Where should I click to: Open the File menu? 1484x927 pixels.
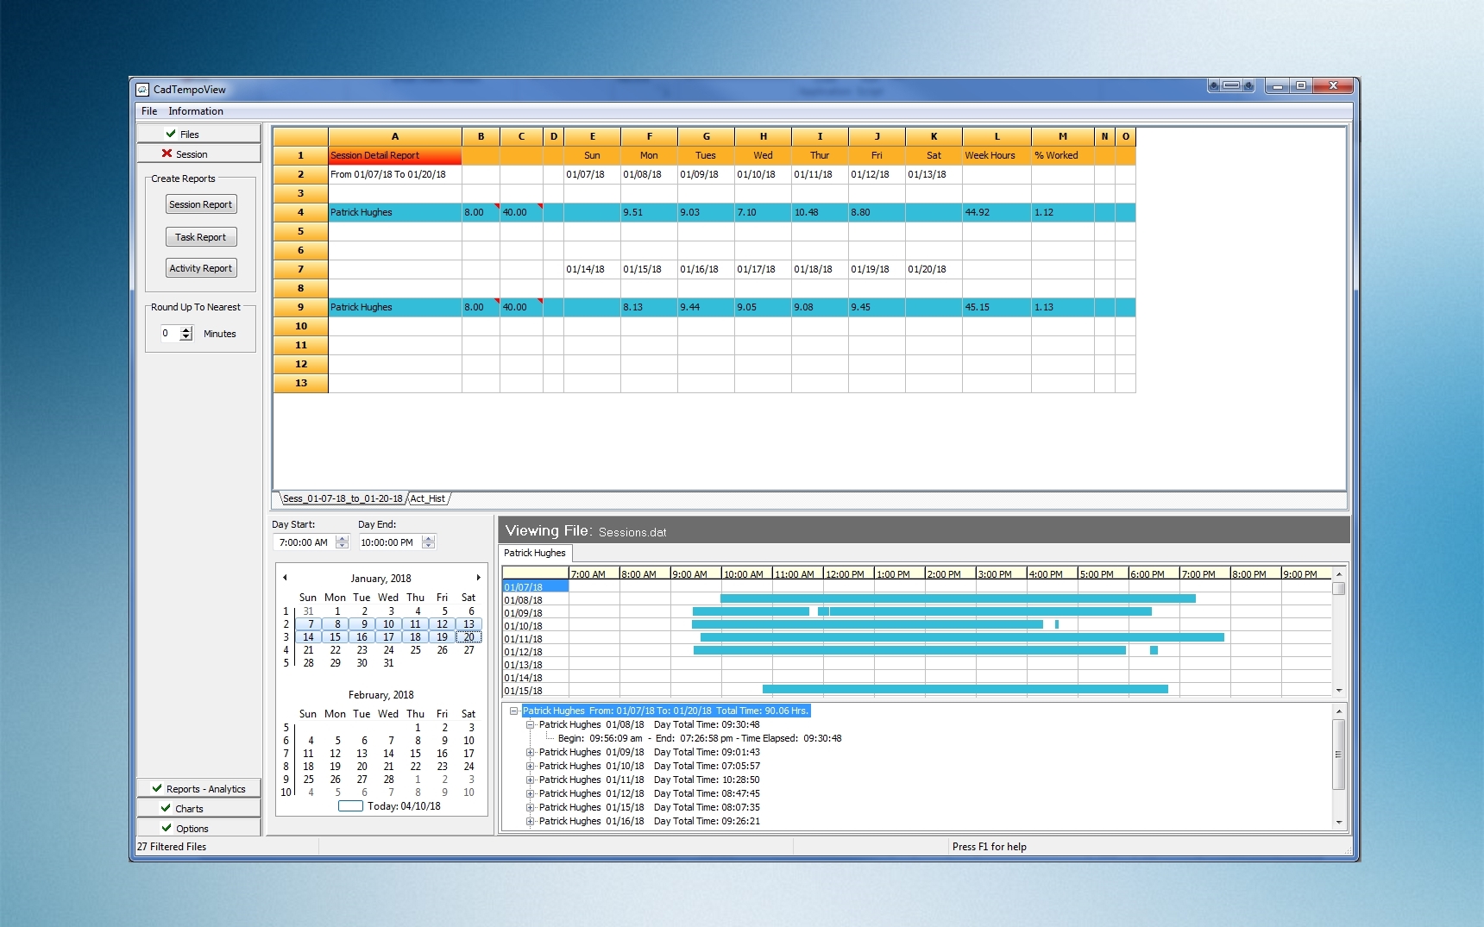coord(149,111)
